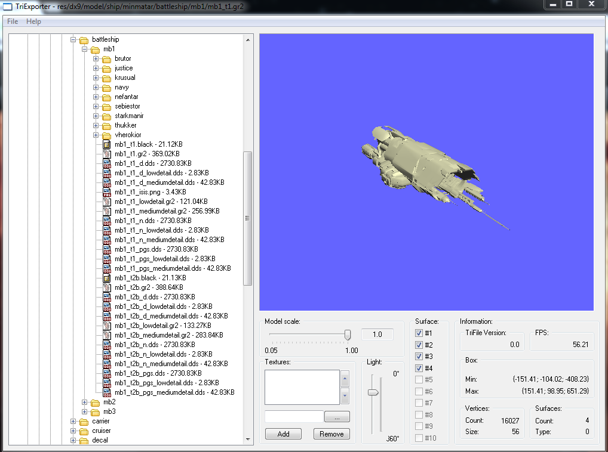The width and height of the screenshot is (608, 452).
Task: Uncheck Surface #3 checkbox
Action: tap(419, 356)
